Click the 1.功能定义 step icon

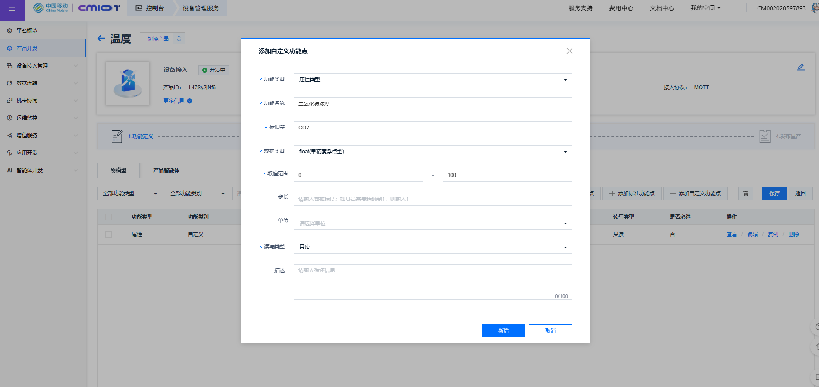pyautogui.click(x=117, y=136)
